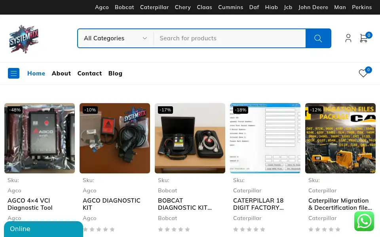Click the -10% discount badge
Viewport: 380px width, 237px height.
[90, 110]
